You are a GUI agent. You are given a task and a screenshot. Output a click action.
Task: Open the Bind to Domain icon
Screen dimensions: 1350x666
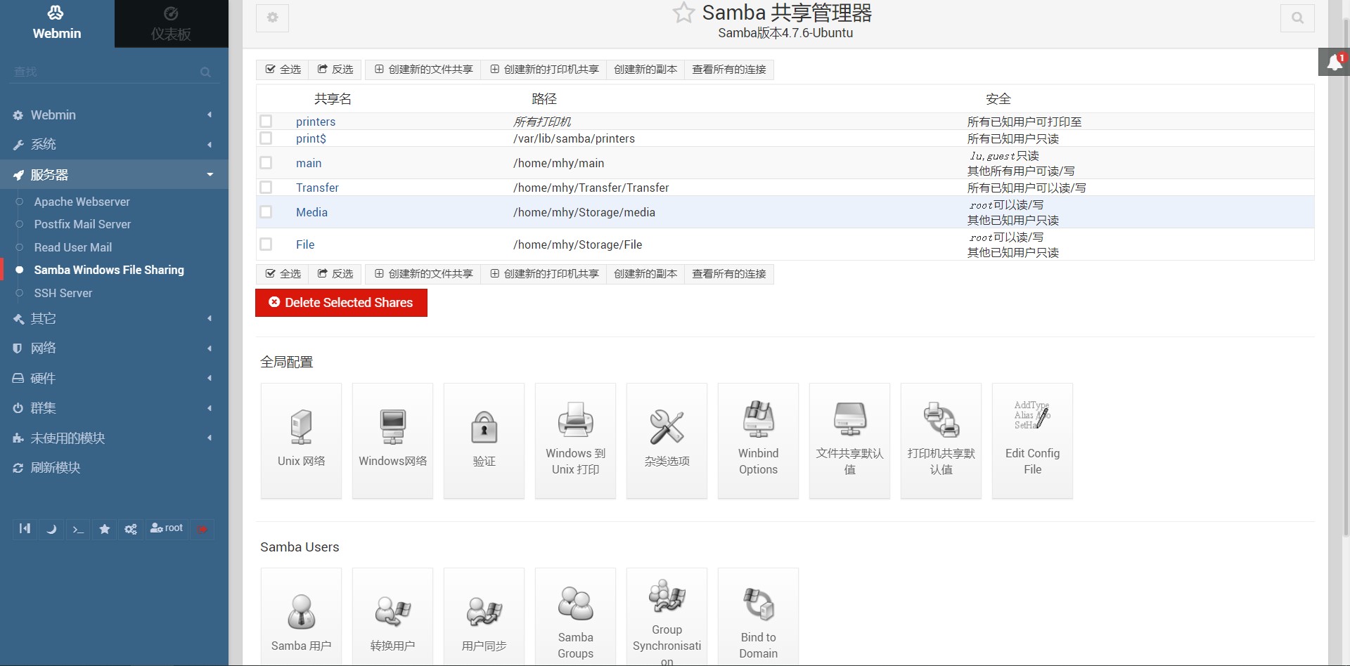(x=758, y=617)
